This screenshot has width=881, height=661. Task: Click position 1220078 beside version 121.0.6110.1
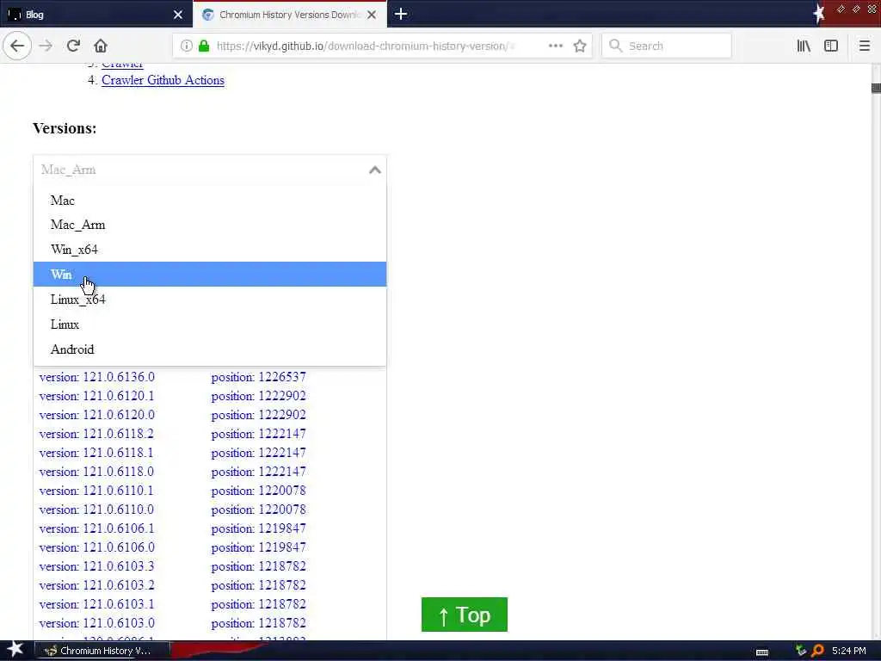pos(258,491)
